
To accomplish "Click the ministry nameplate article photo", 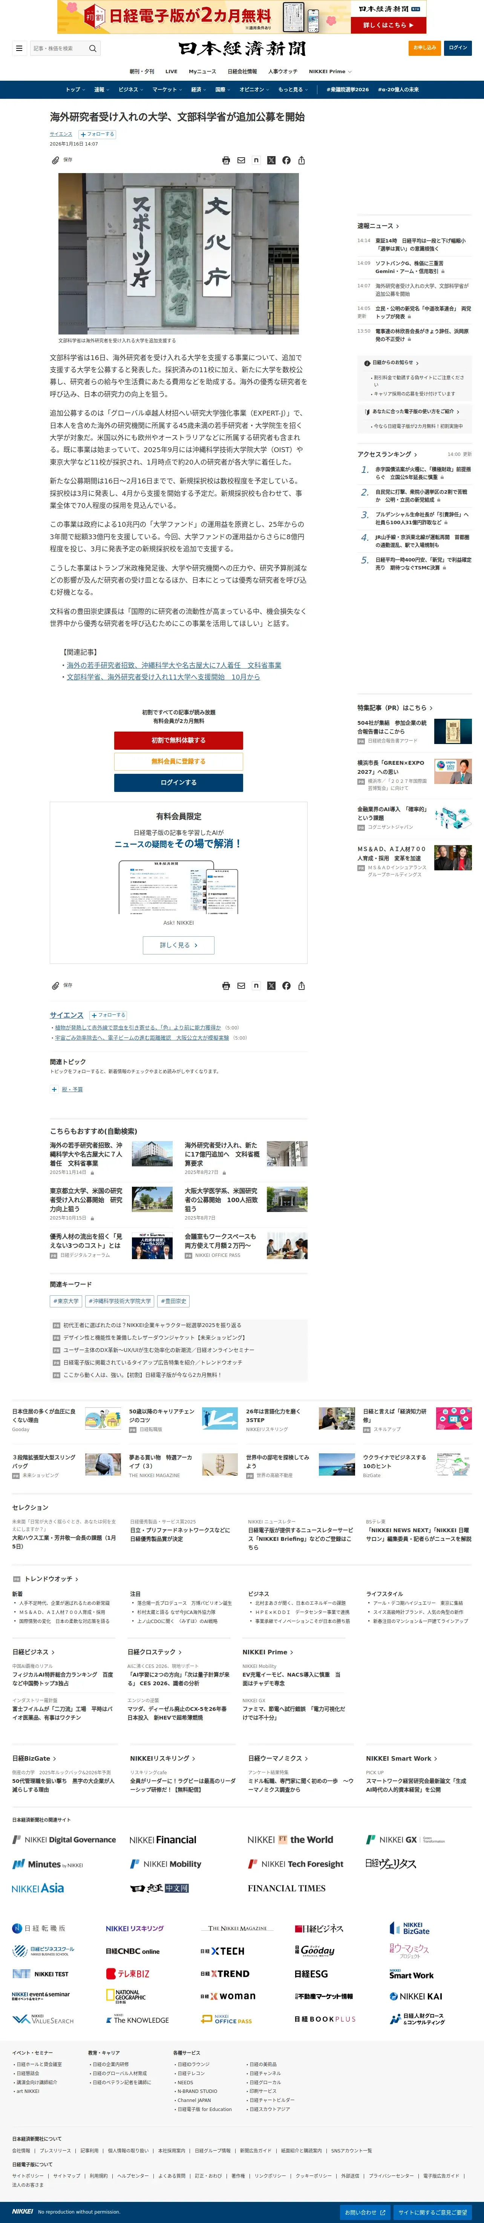I will click(x=179, y=254).
